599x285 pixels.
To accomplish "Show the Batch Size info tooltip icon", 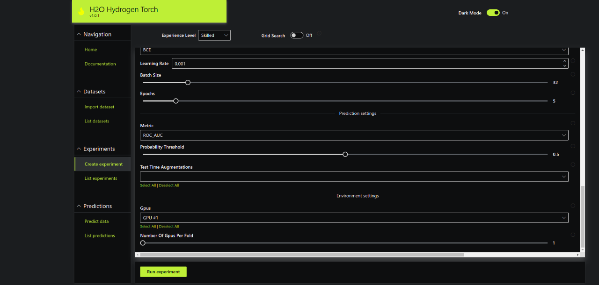I will [573, 74].
